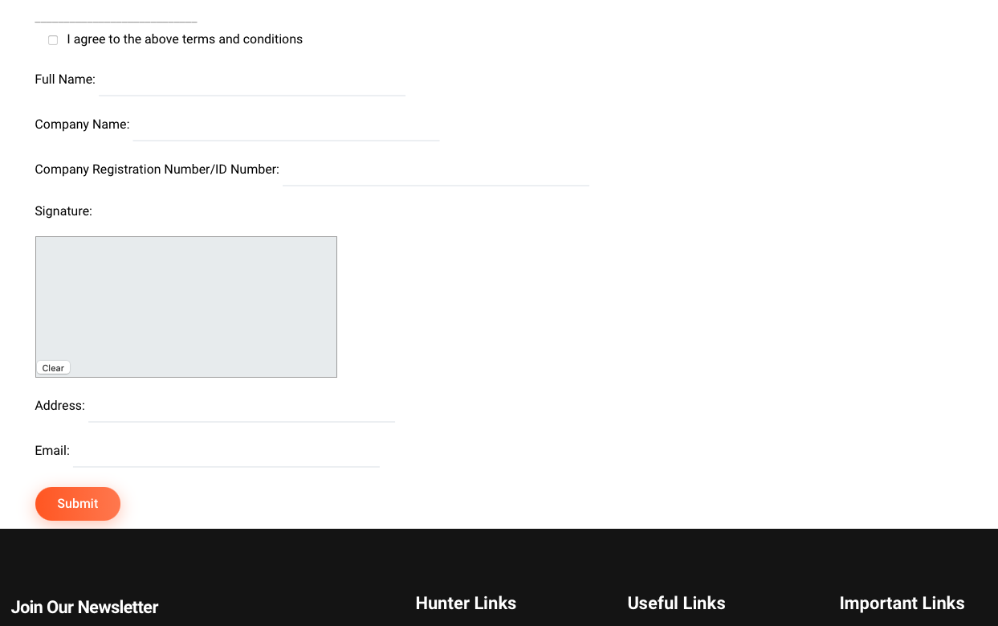Click the 'Signature:' label
998x626 pixels.
pos(63,211)
